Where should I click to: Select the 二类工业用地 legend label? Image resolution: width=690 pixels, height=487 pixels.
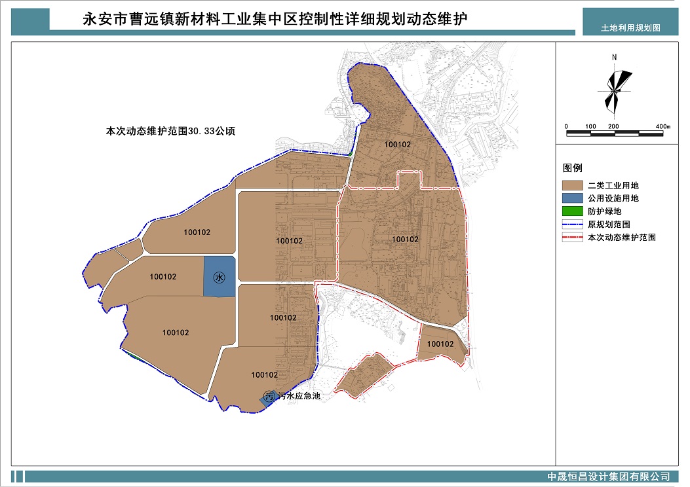pyautogui.click(x=613, y=186)
